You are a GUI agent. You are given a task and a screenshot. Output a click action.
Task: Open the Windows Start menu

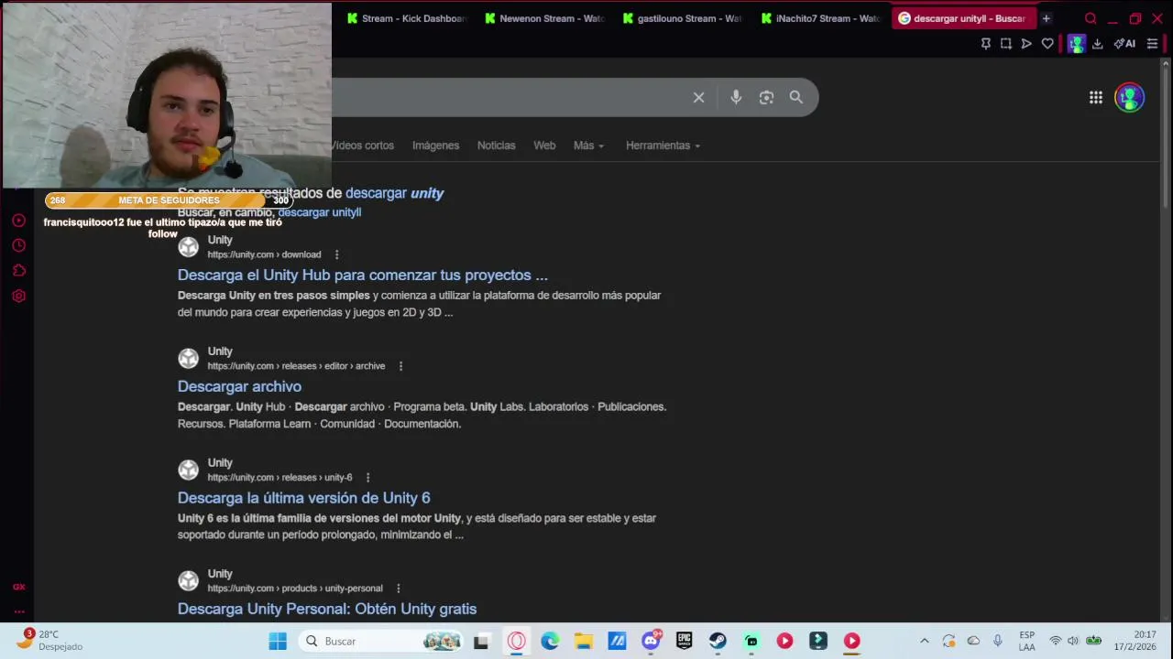point(278,642)
